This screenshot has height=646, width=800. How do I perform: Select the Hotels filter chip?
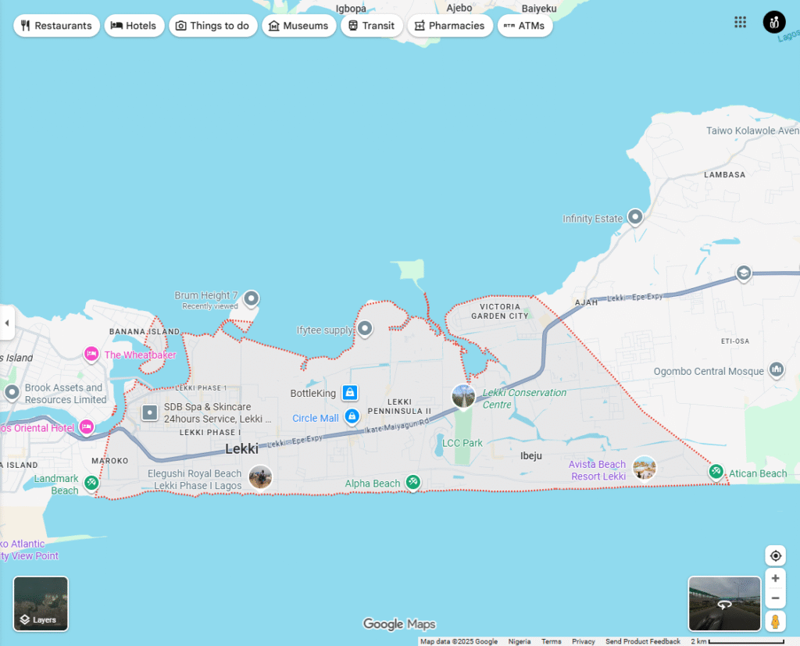(x=134, y=26)
